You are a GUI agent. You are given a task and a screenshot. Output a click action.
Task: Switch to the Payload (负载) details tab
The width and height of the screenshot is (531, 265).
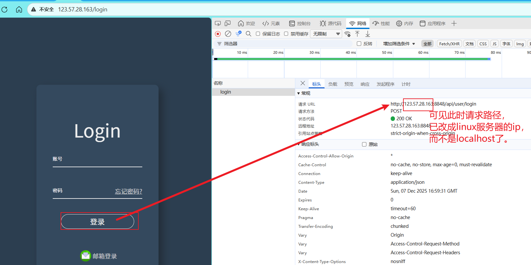[x=333, y=84]
